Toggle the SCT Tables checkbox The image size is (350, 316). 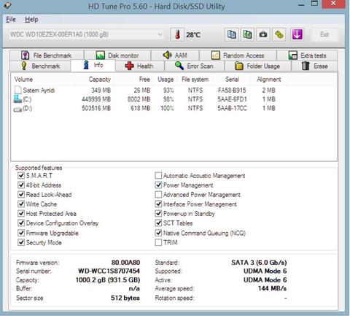[x=158, y=223]
